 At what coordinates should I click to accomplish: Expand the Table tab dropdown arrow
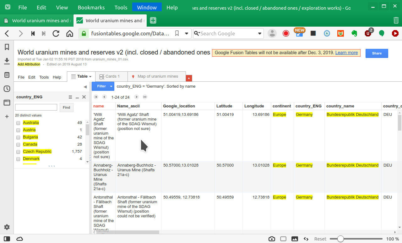coord(90,76)
